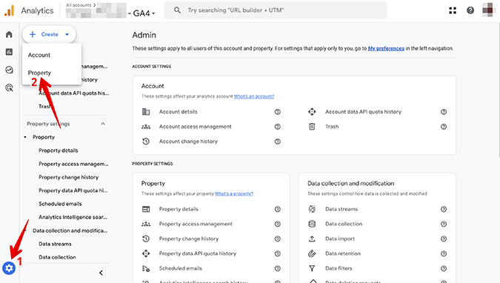Click the Property details card icon

[x=146, y=209]
